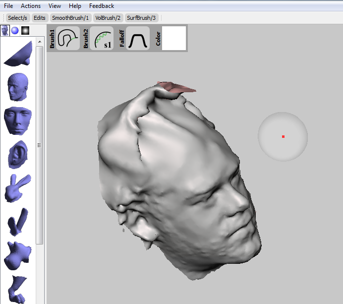
Task: Open the Help menu
Action: pyautogui.click(x=75, y=6)
